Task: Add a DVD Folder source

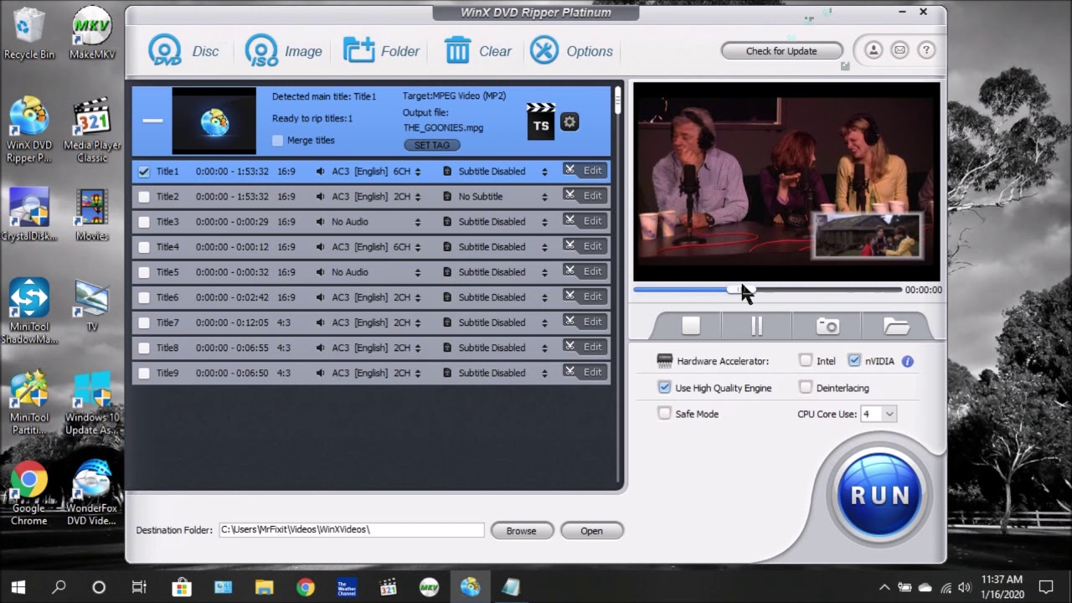Action: (x=381, y=51)
